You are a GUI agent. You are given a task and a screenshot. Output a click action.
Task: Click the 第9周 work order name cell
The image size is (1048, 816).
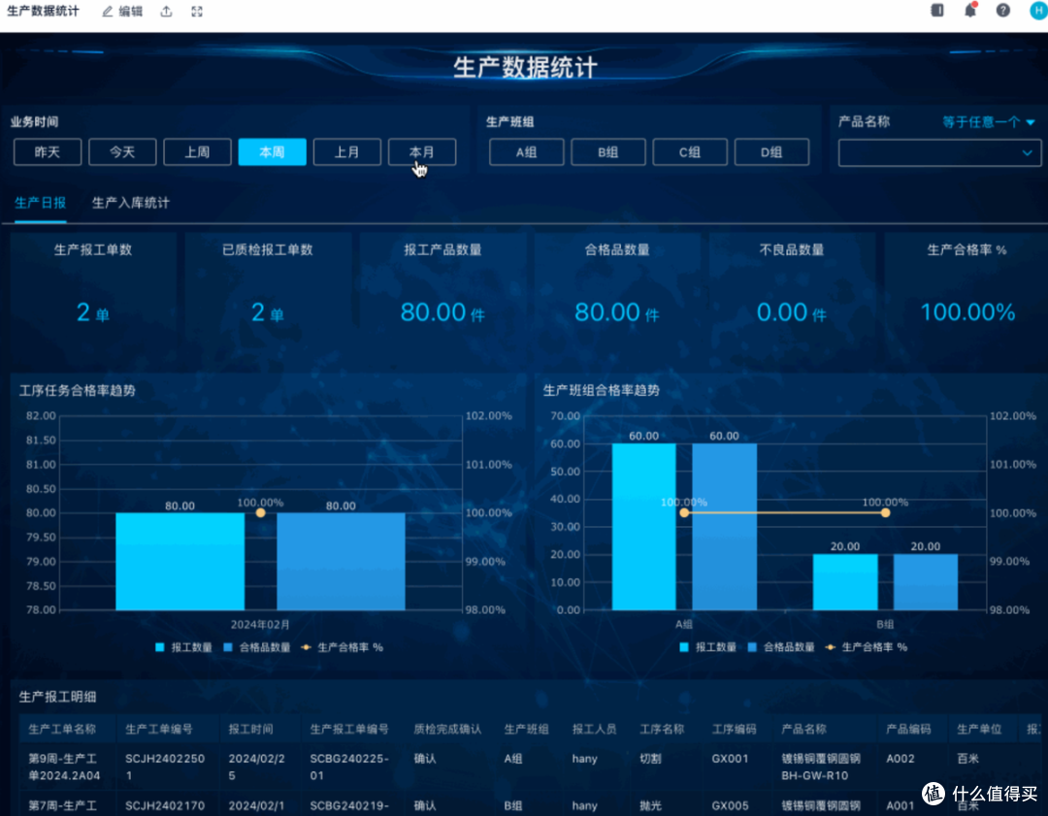point(64,767)
